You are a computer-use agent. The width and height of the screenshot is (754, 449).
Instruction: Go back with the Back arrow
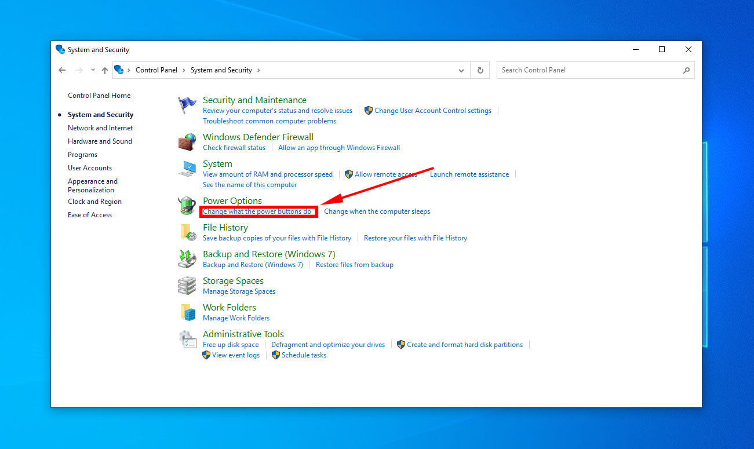click(63, 70)
